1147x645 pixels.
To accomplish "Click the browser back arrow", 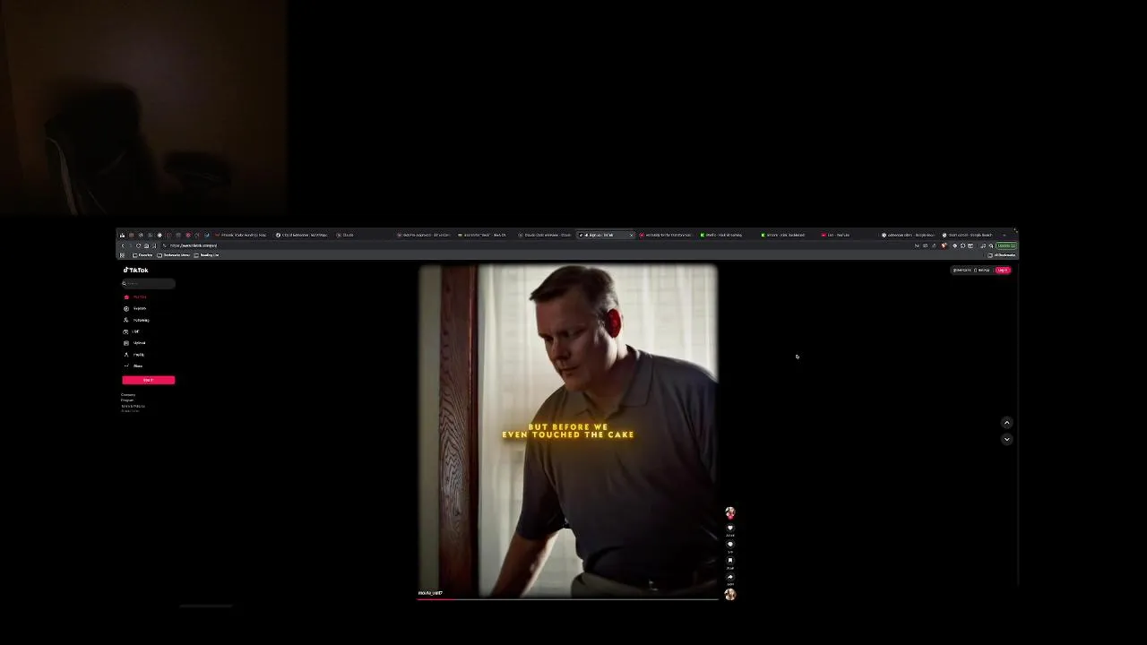I will point(123,245).
